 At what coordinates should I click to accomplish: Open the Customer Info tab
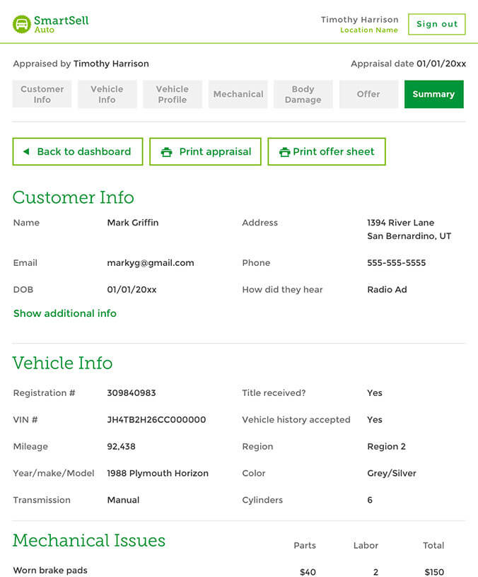pos(42,94)
